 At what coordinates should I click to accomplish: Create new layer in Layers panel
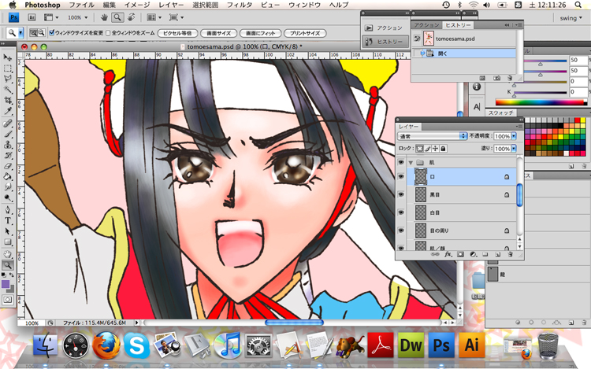tap(497, 254)
